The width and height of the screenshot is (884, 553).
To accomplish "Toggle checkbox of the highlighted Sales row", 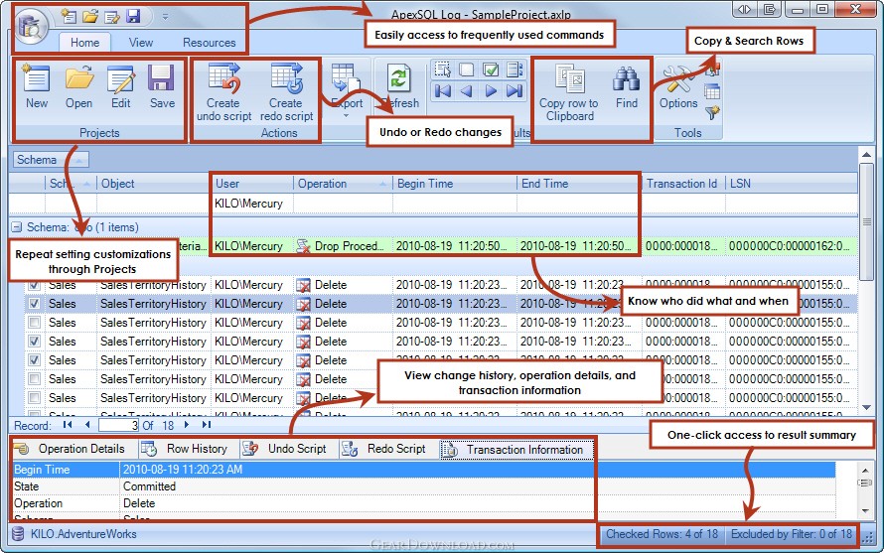I will point(35,304).
